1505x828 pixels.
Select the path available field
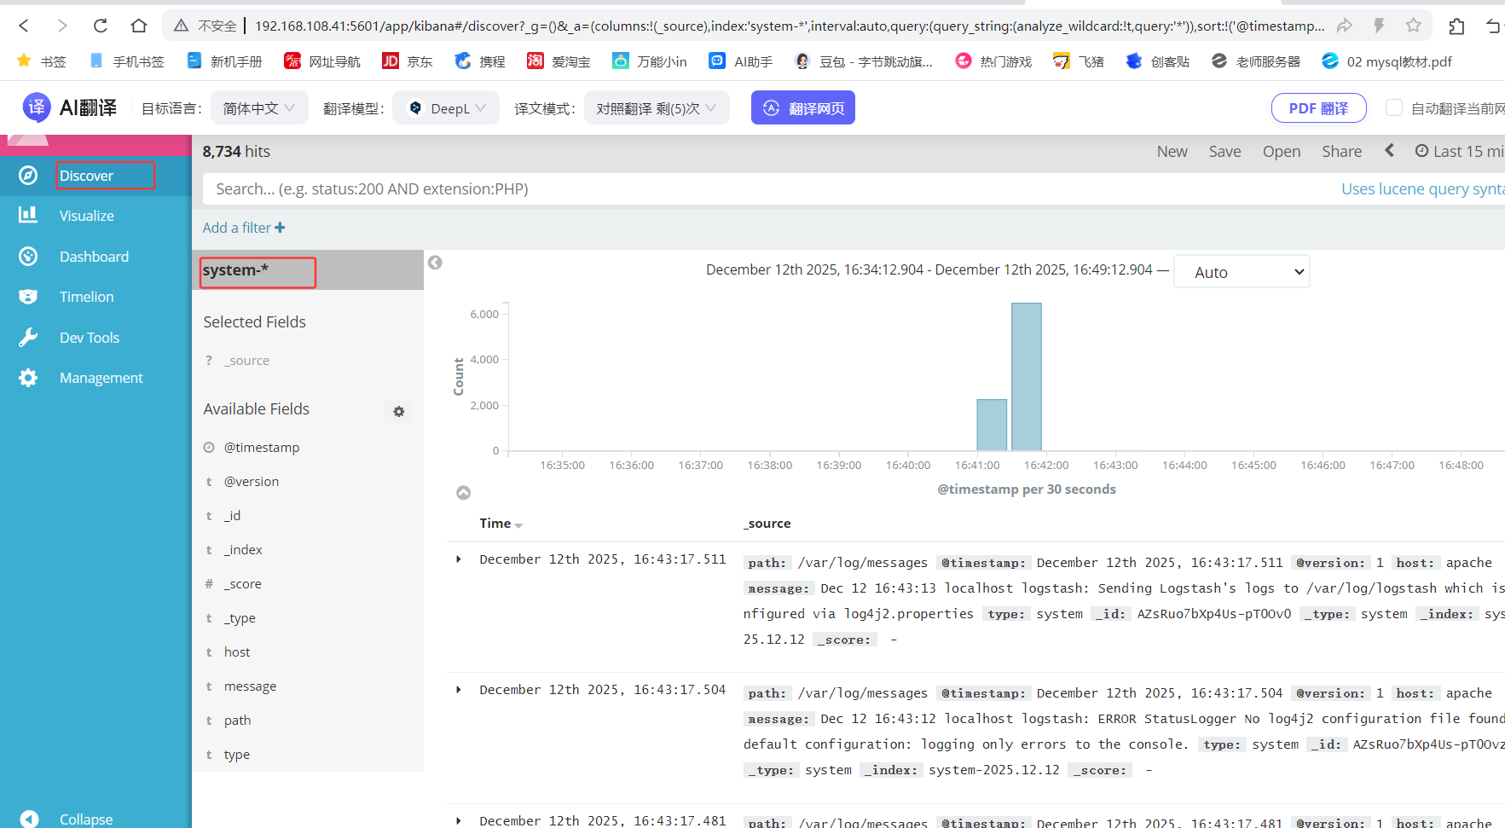coord(237,721)
